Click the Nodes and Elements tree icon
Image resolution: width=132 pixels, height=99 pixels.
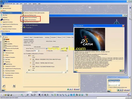(24, 25)
